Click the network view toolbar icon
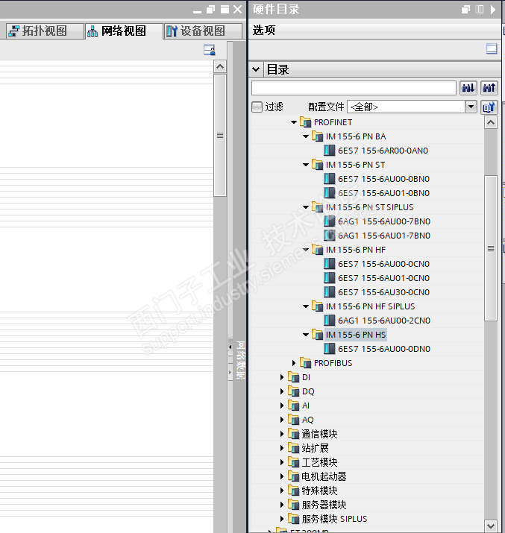Viewport: 505px width, 533px height. click(209, 50)
